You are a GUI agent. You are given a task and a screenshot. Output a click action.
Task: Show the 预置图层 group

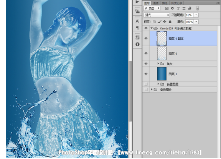click(146, 84)
